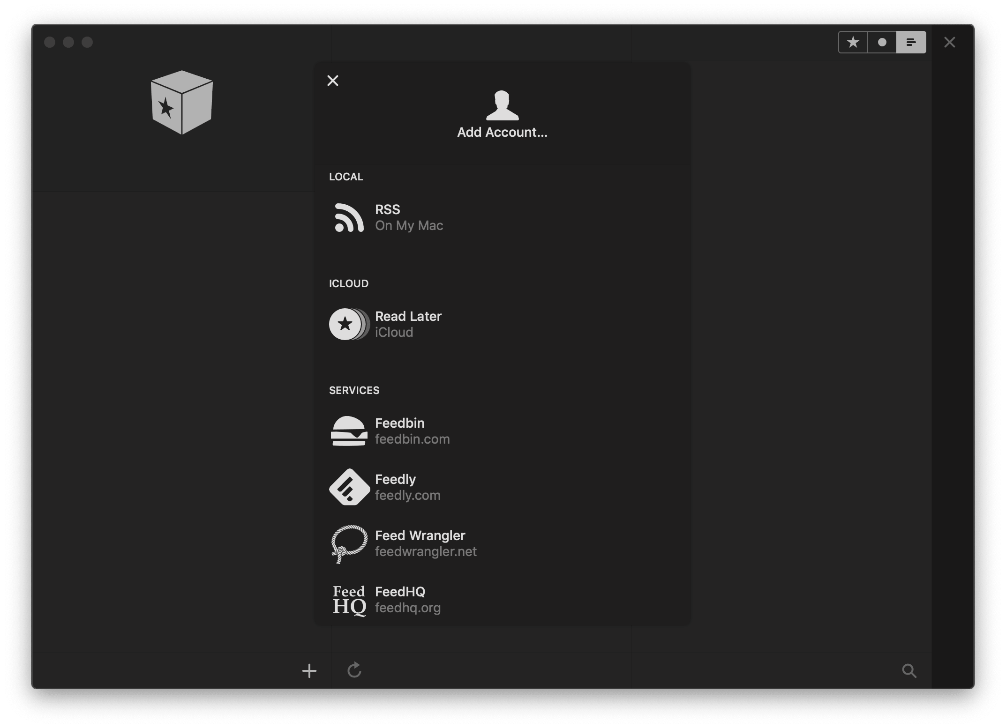Screen dimensions: 1006x728
Task: Open search with magnifier icon
Action: click(x=909, y=671)
